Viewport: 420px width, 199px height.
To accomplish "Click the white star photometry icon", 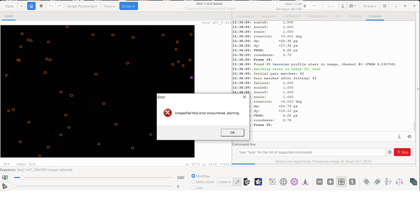I will coord(247,182).
